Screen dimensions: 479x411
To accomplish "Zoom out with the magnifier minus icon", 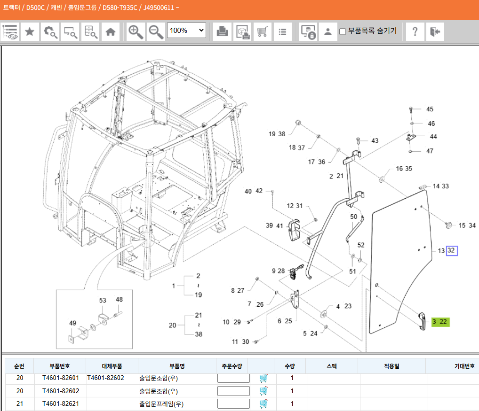I will tap(156, 31).
